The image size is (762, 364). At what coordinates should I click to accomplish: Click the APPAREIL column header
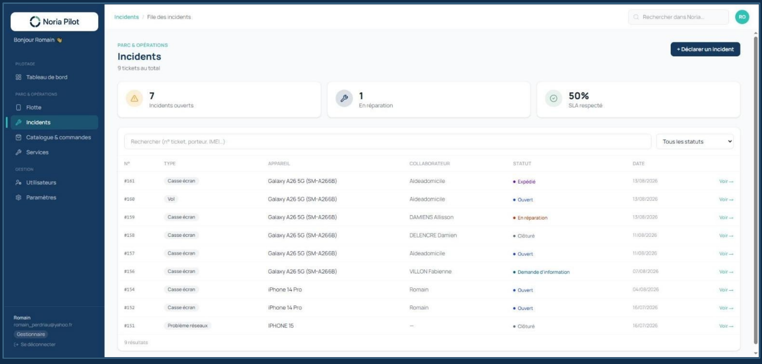[279, 164]
